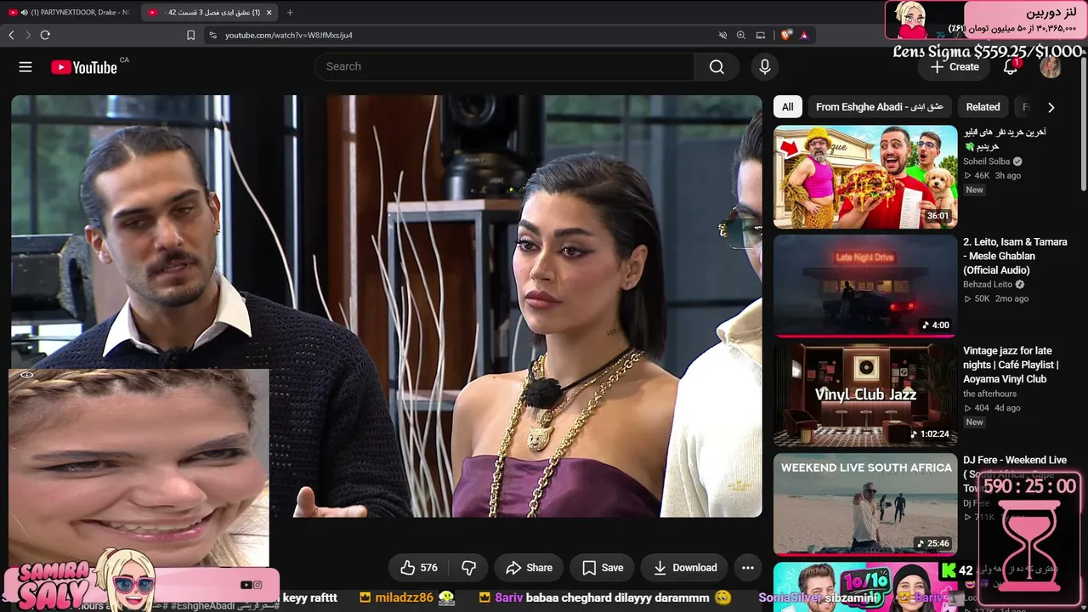Click the cast screen icon in address bar
The image size is (1088, 612).
761,35
